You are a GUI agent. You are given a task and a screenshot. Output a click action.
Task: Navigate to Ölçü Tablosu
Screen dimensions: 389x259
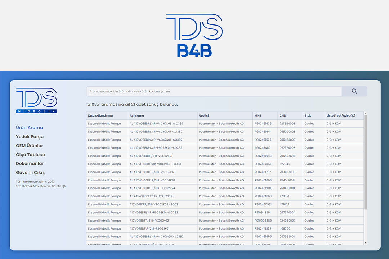click(30, 155)
